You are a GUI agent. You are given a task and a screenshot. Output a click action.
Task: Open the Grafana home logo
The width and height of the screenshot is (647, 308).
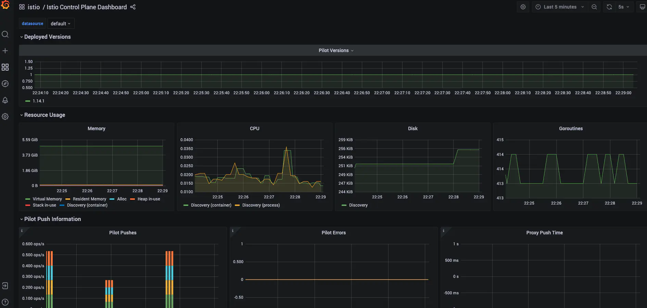point(5,5)
